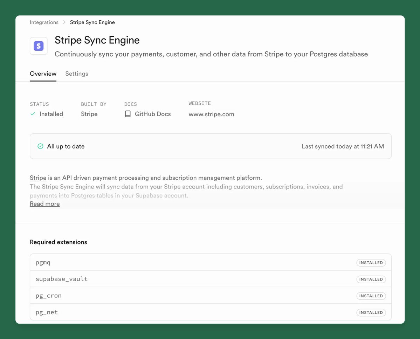Viewport: 420px width, 339px height.
Task: Select the pg_cron extension name
Action: [48, 296]
